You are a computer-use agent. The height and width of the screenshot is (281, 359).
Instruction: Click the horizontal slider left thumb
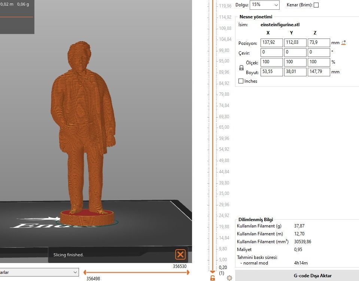click(x=85, y=272)
